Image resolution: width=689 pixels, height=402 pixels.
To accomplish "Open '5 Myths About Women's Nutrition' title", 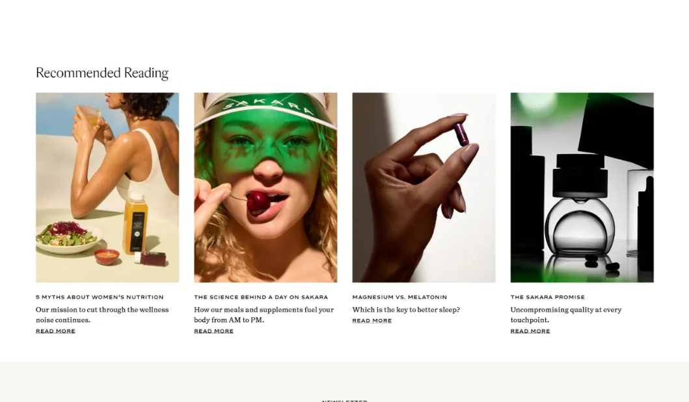I will (100, 297).
